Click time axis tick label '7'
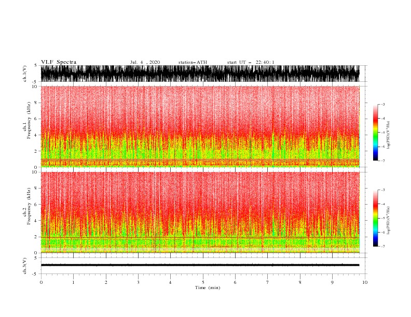 (268, 282)
